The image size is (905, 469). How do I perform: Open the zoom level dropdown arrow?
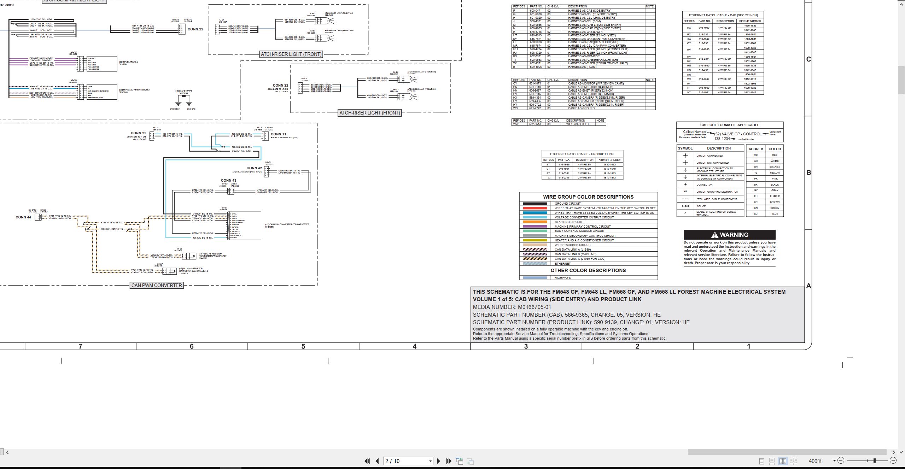[834, 461]
